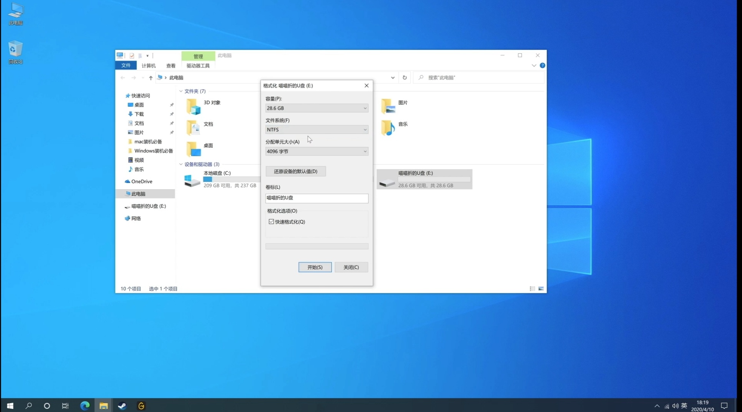Click the up-directory arrow in navigation bar

point(151,78)
